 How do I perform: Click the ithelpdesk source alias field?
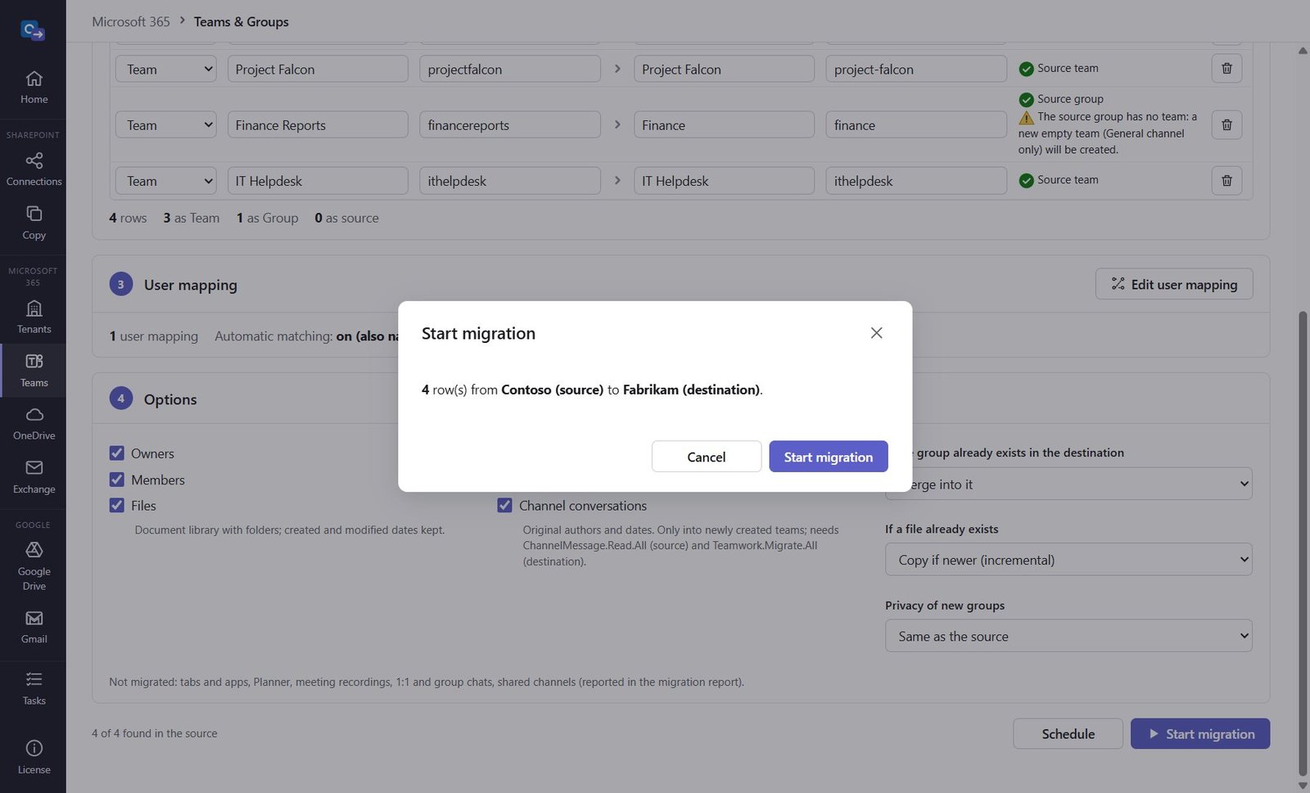[510, 181]
